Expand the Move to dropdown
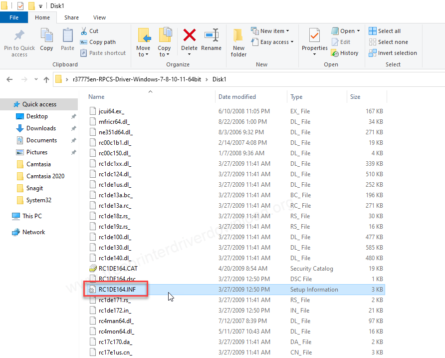 tap(143, 54)
